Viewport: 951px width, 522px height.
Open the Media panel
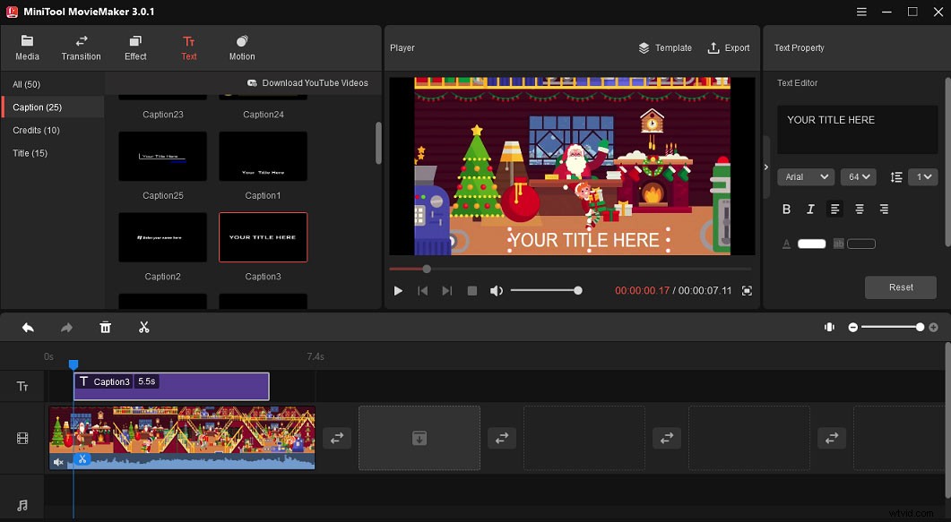[x=27, y=47]
